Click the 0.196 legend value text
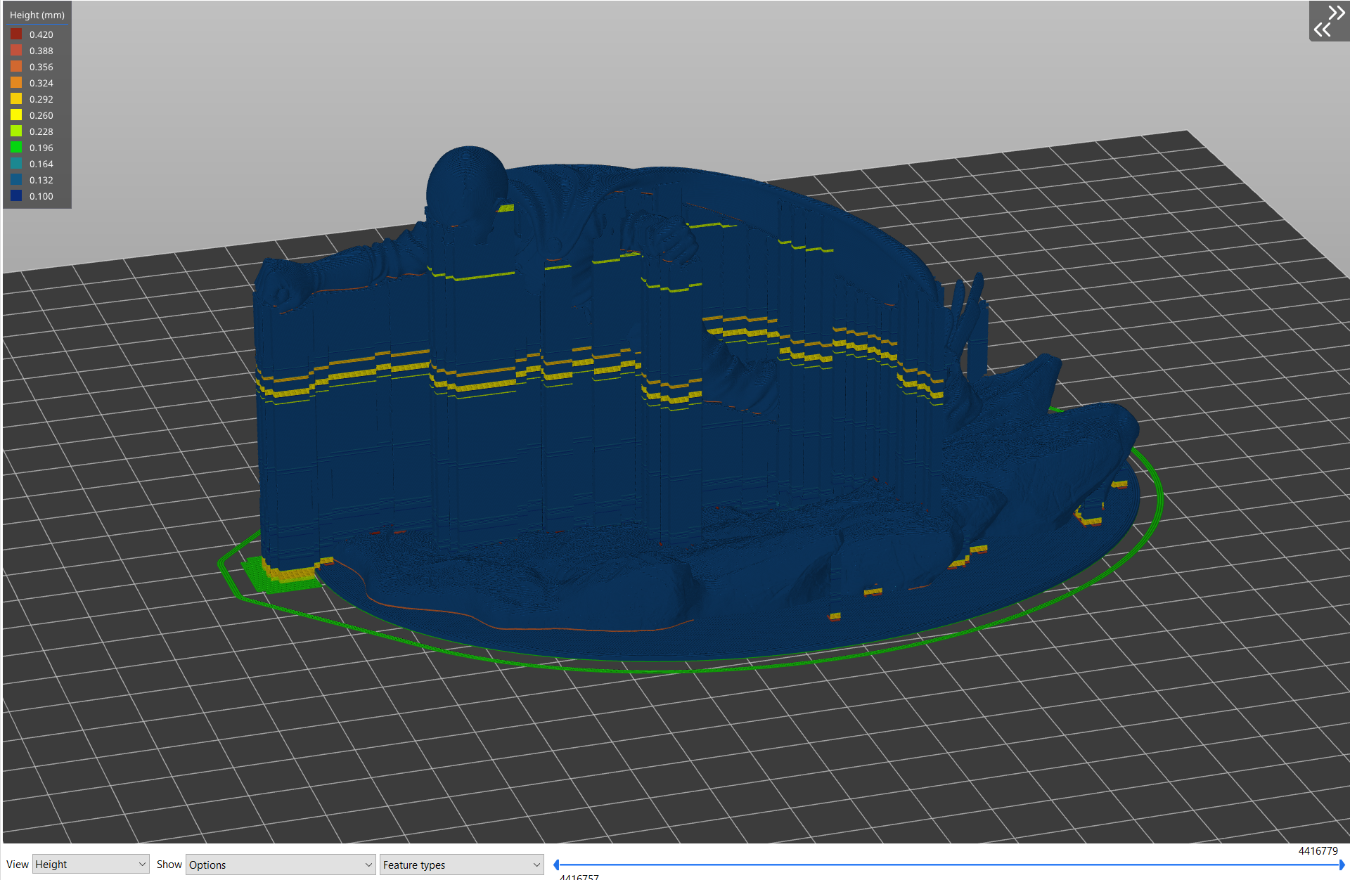Viewport: 1350px width, 880px height. [x=41, y=148]
